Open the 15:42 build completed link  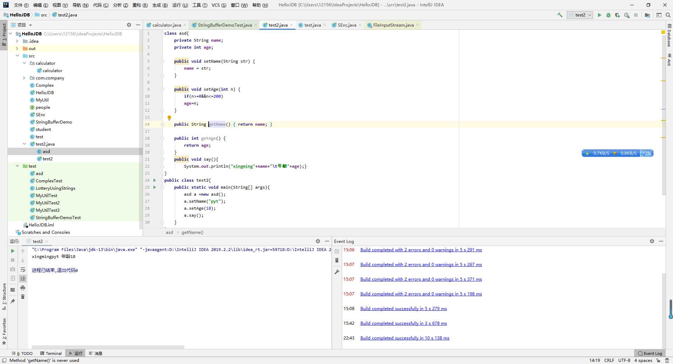[x=403, y=323]
